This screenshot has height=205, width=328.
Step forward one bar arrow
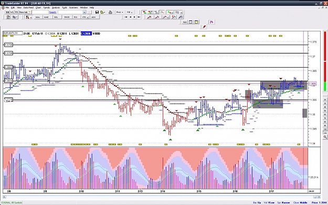click(x=134, y=17)
